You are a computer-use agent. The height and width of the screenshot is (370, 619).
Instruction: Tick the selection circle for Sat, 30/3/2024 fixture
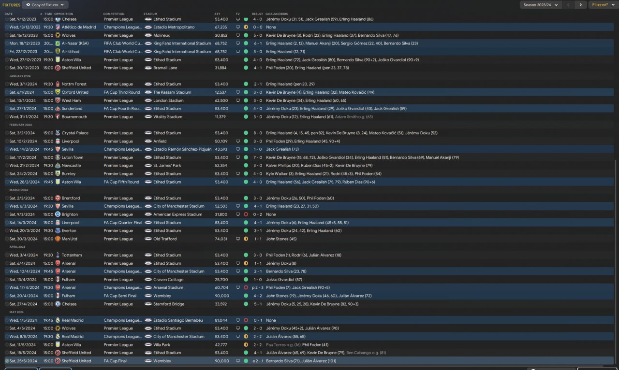point(7,239)
